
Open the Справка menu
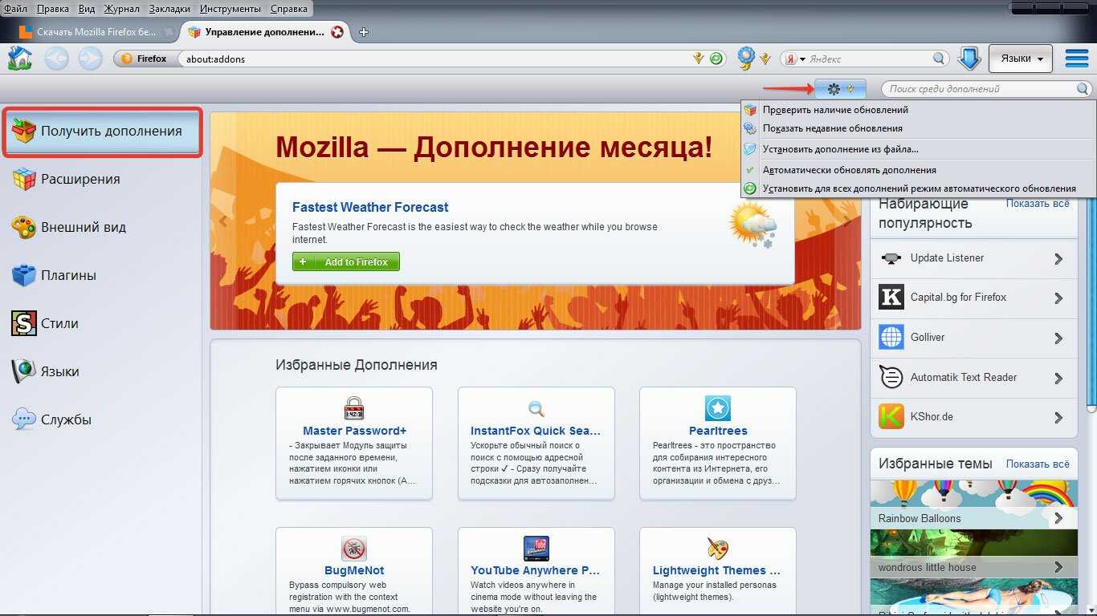point(288,9)
